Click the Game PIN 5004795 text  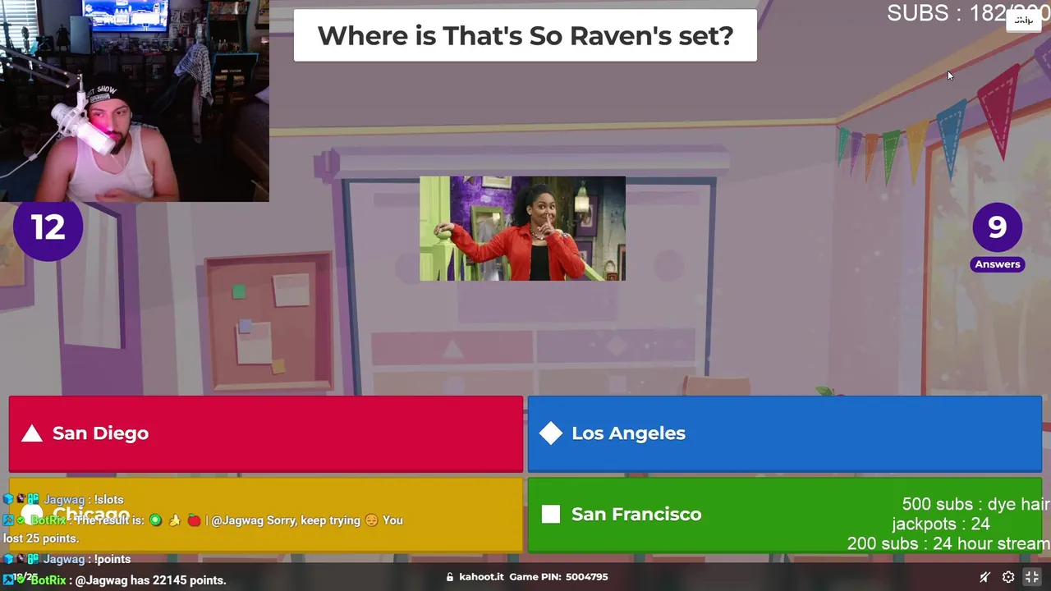[558, 577]
